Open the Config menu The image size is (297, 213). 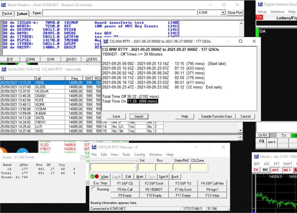tap(139, 155)
